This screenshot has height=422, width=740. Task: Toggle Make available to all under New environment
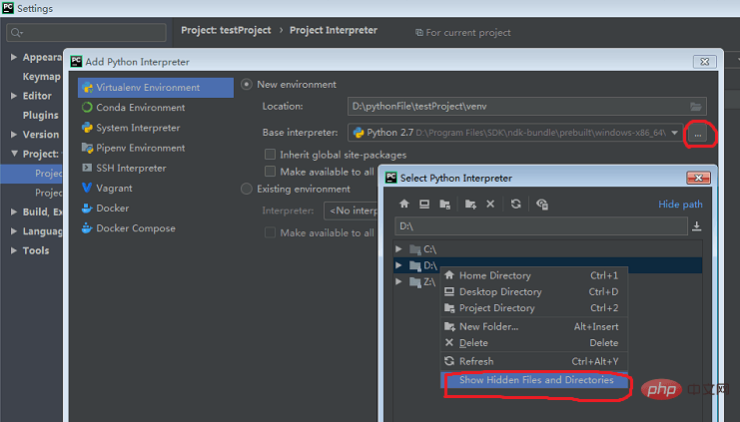point(270,172)
